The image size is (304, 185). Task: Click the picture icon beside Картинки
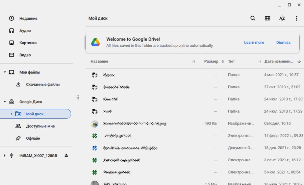tap(11, 43)
